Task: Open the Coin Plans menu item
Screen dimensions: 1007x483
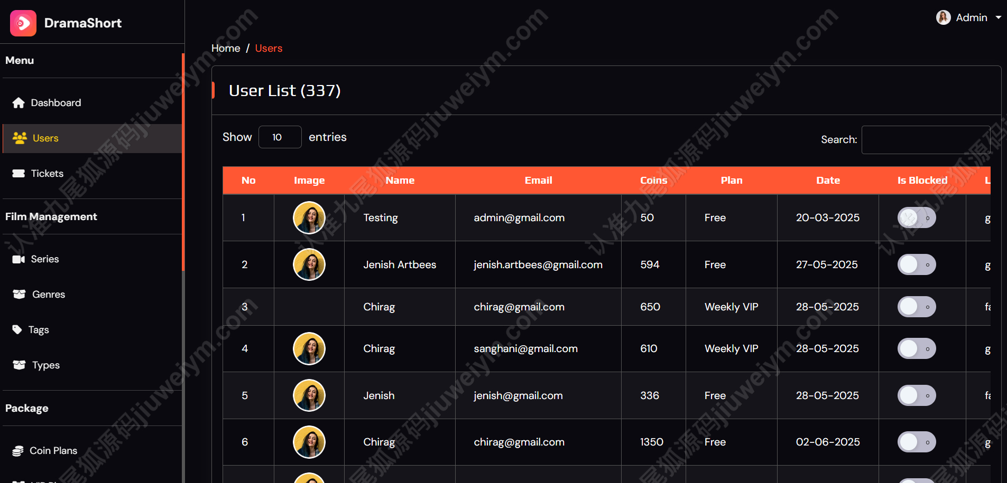Action: coord(93,451)
